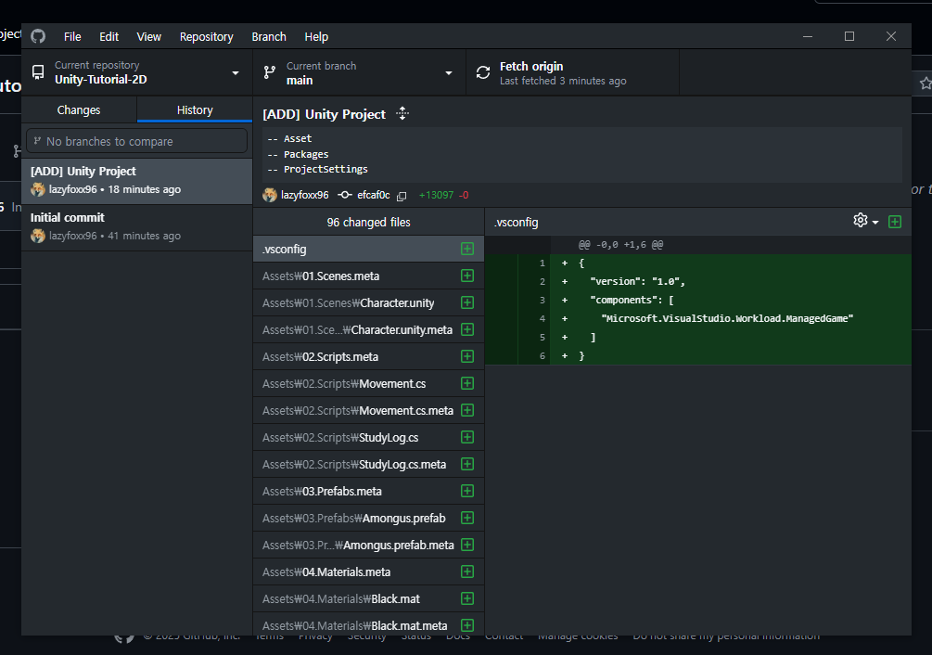932x655 pixels.
Task: Click the diff hunk header @@ -0,0 +1,6 @@
Action: tap(620, 244)
